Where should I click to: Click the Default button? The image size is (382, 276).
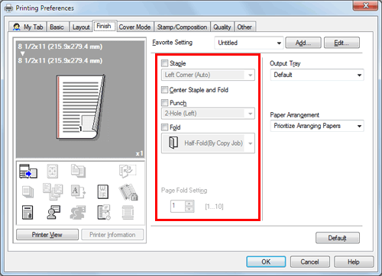click(338, 238)
